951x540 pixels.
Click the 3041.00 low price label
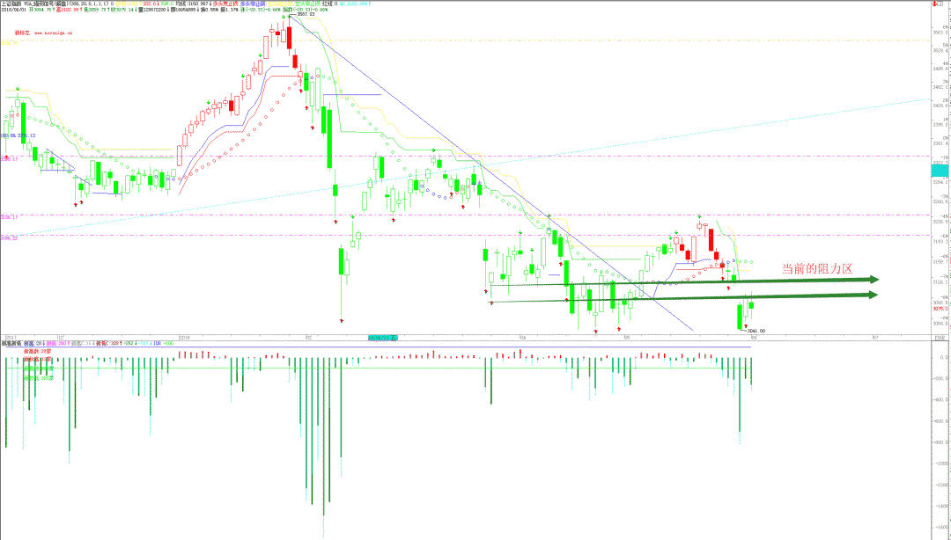click(756, 332)
